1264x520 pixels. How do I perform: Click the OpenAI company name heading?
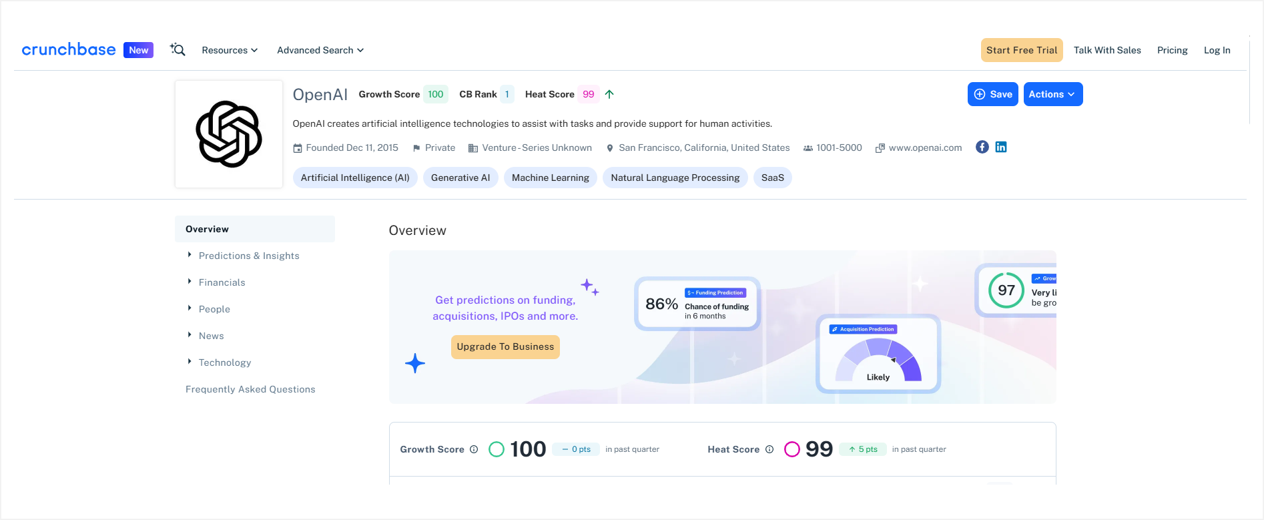320,95
